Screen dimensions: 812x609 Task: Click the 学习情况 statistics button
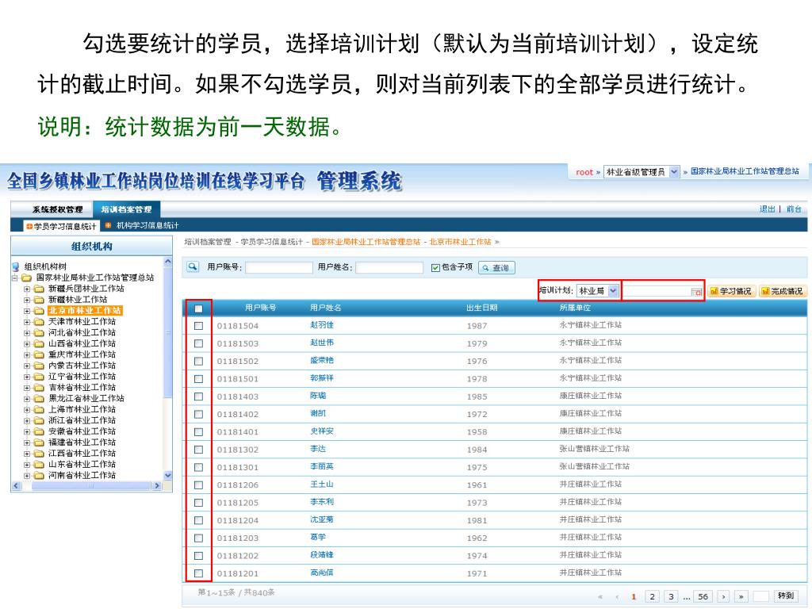(731, 292)
